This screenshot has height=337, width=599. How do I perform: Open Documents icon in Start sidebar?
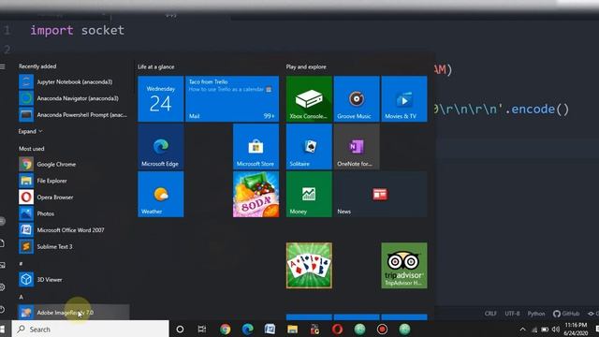(x=2, y=243)
